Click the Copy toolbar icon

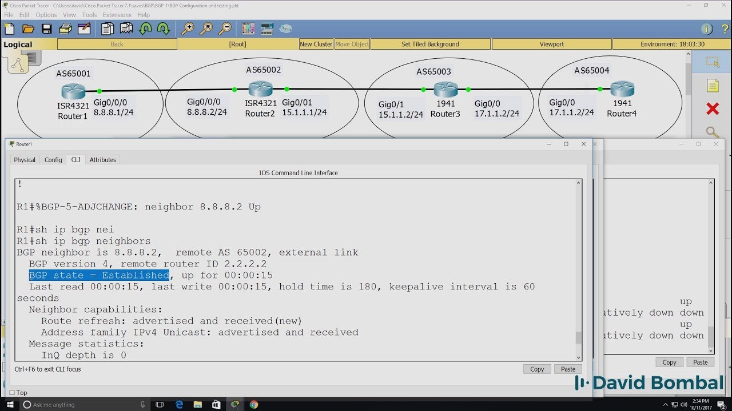(x=107, y=29)
